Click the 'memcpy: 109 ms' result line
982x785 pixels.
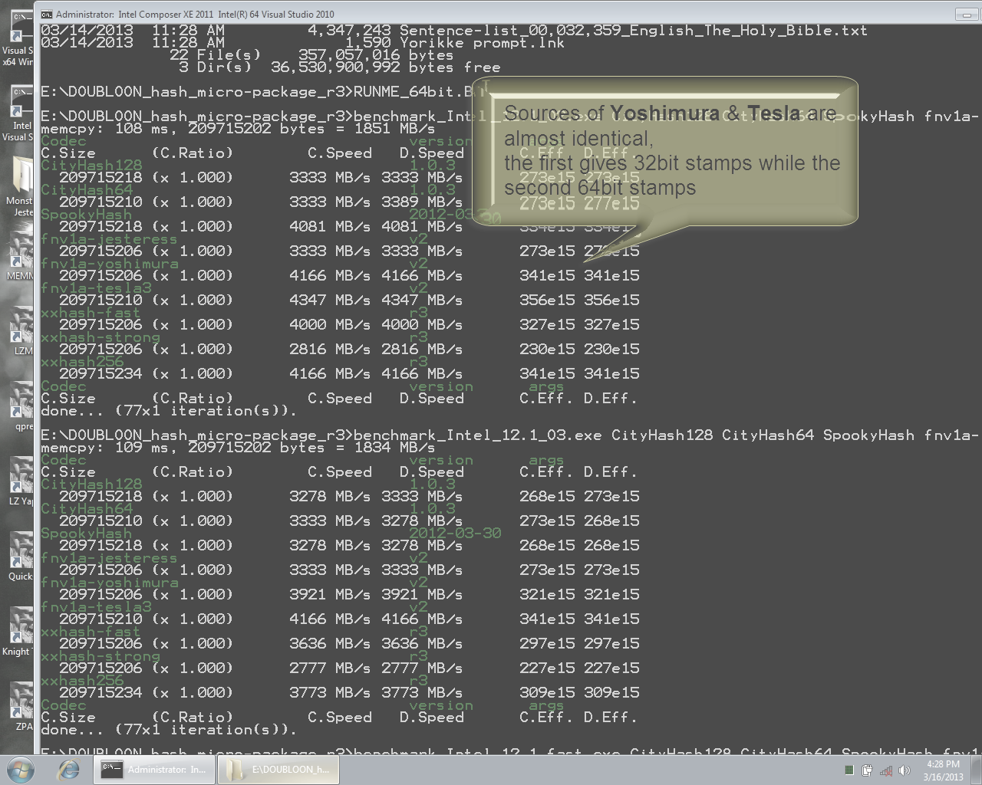(238, 448)
